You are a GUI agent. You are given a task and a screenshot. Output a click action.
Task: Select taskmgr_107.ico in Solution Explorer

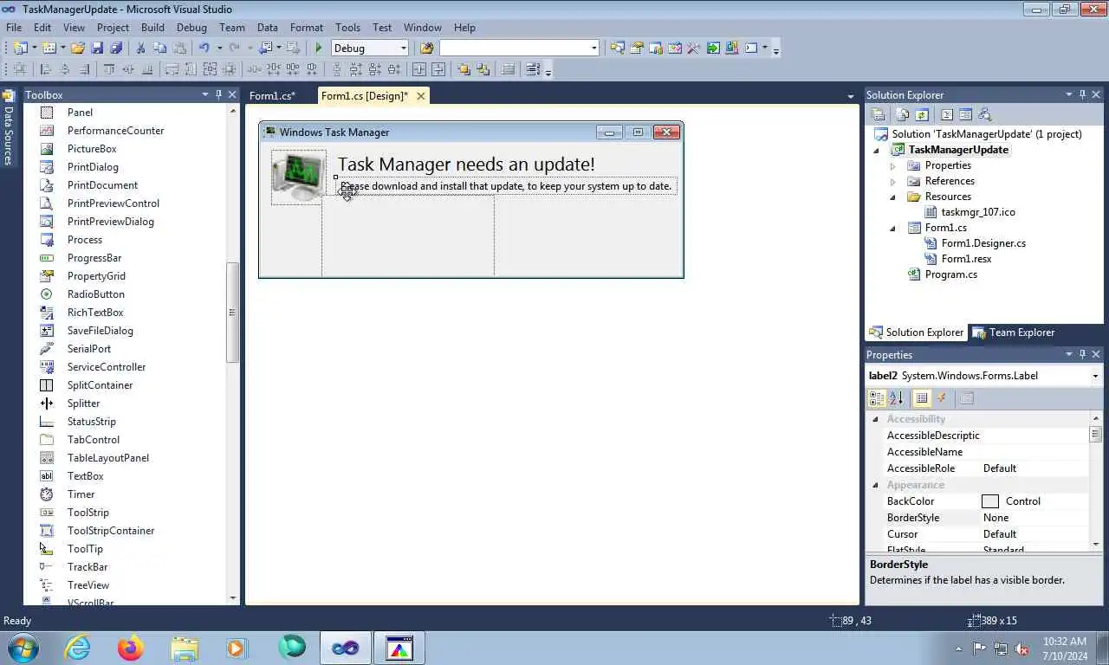[978, 212]
